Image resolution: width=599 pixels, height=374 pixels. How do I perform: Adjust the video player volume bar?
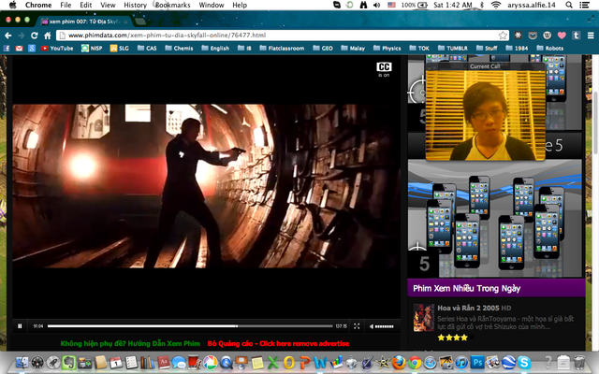click(385, 326)
